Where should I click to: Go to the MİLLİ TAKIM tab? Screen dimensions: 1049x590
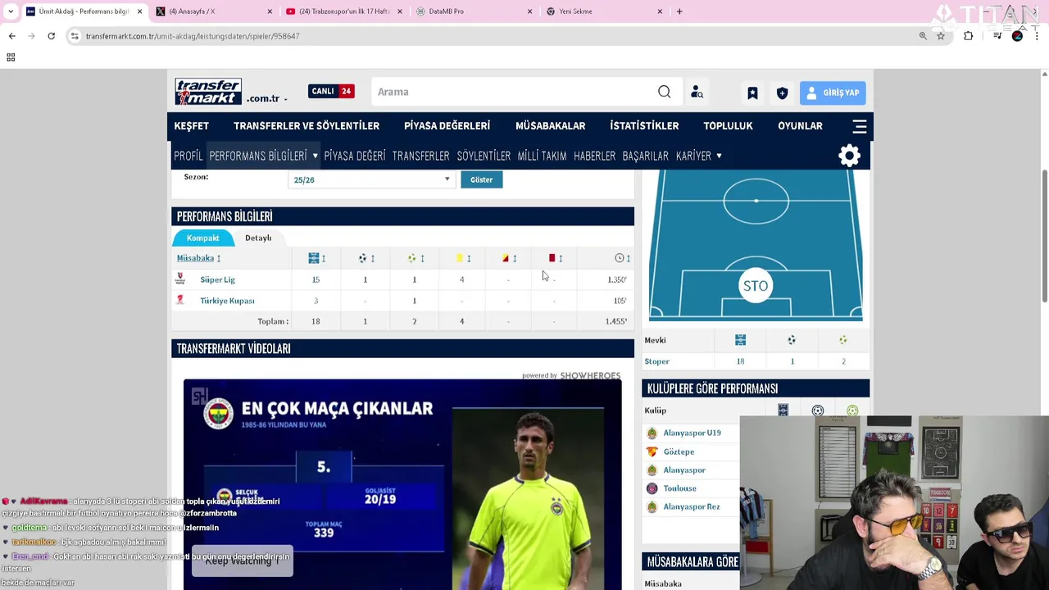coord(542,156)
